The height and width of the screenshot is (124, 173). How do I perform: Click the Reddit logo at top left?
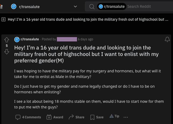[1, 7]
